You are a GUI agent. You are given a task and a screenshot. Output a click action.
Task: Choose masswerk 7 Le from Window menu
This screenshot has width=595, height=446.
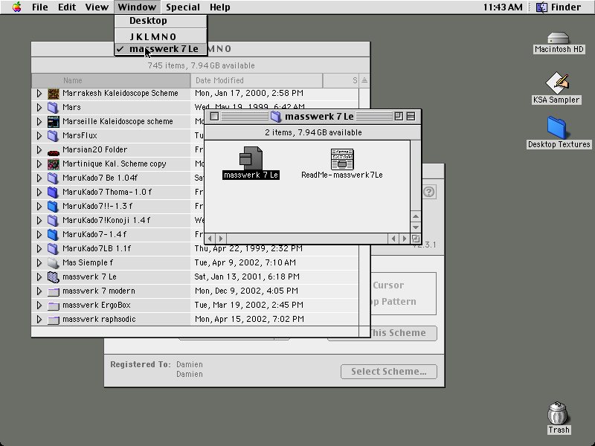161,49
